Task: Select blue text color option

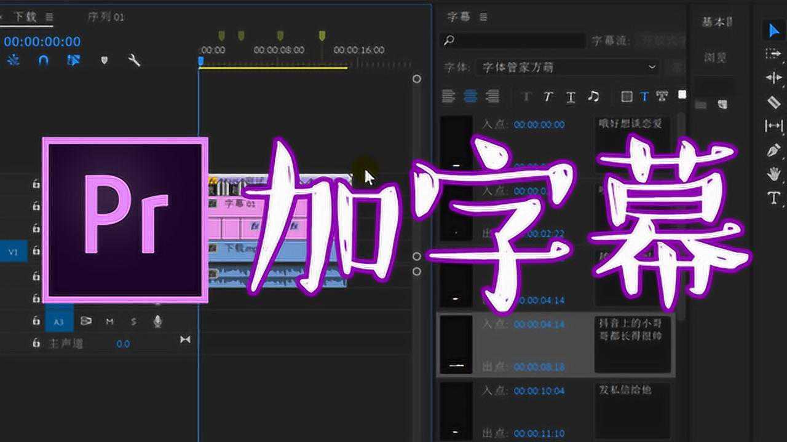Action: pyautogui.click(x=644, y=96)
